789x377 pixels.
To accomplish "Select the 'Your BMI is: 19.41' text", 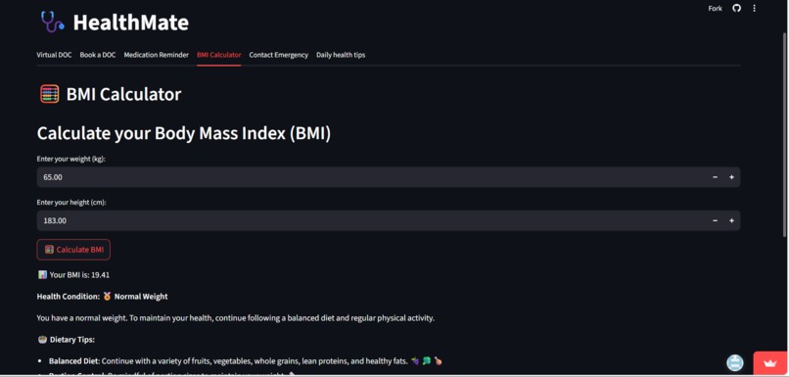I will [79, 275].
